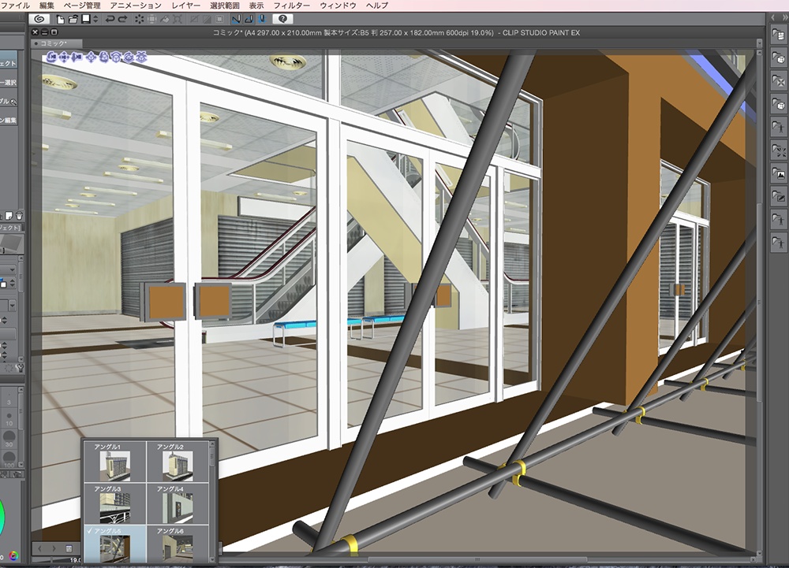Select the 30 brush size preset
Screen dimensions: 789x568
9,437
